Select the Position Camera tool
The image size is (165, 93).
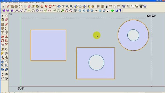[x=2, y=74]
